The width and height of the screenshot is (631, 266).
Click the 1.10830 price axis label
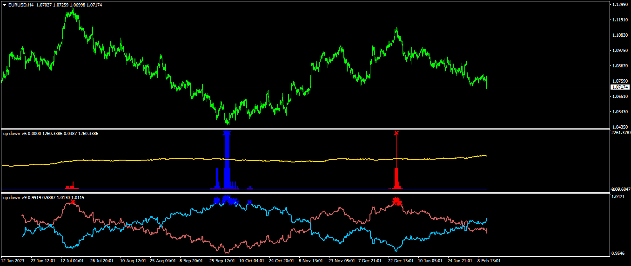coord(621,35)
